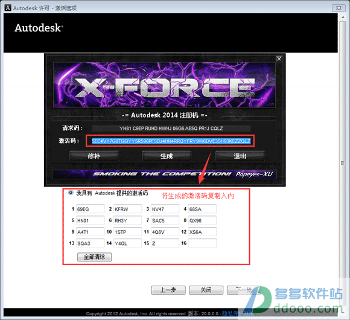The height and width of the screenshot is (320, 350).
Task: Click activation field 1 containing 69EG
Action: pos(90,209)
